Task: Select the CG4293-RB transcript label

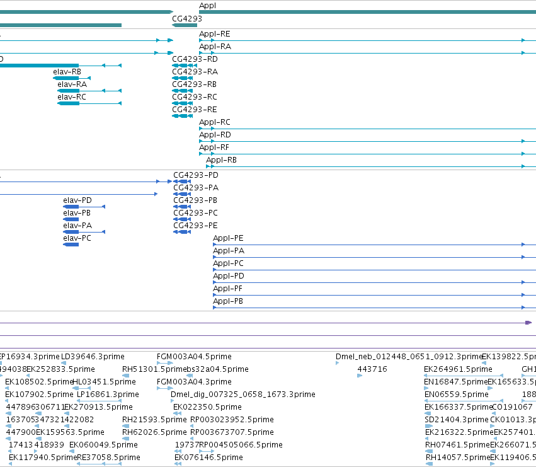Action: (x=194, y=84)
